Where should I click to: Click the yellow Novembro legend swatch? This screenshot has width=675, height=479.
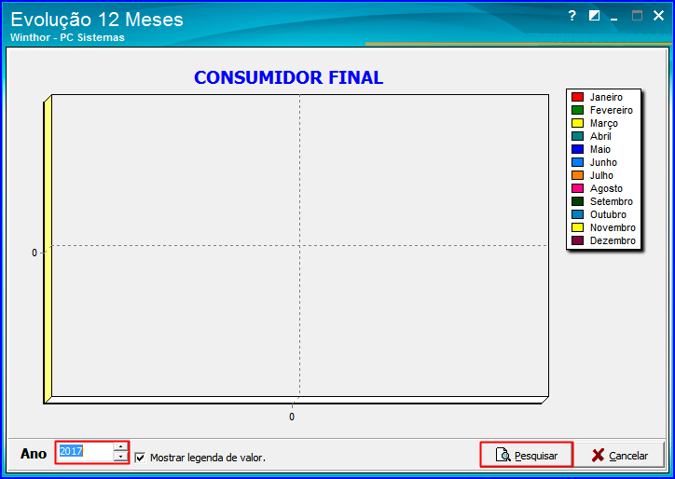577,227
